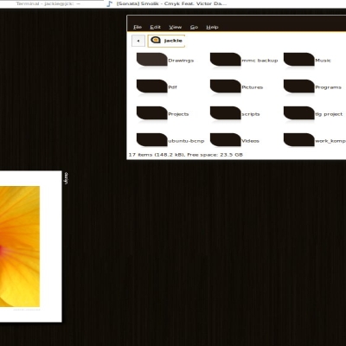Open the Edit menu
346x346 pixels.
click(155, 27)
